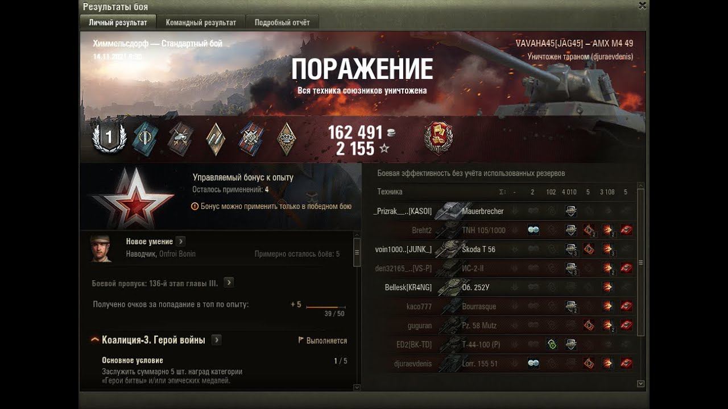Click the credits coin icon beside 162 491
This screenshot has width=728, height=409.
point(391,132)
